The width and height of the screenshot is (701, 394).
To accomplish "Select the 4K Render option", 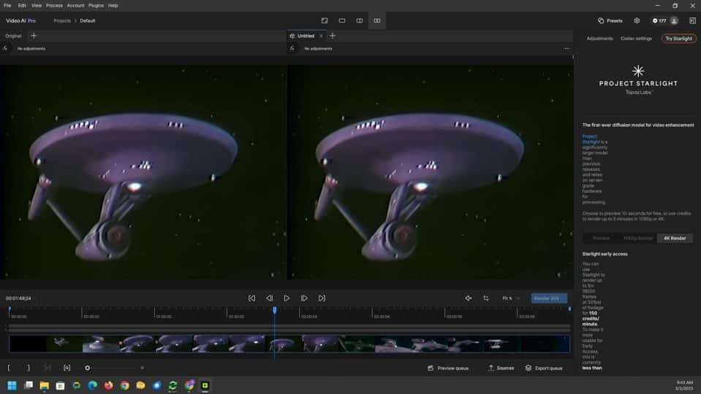I will (x=675, y=238).
